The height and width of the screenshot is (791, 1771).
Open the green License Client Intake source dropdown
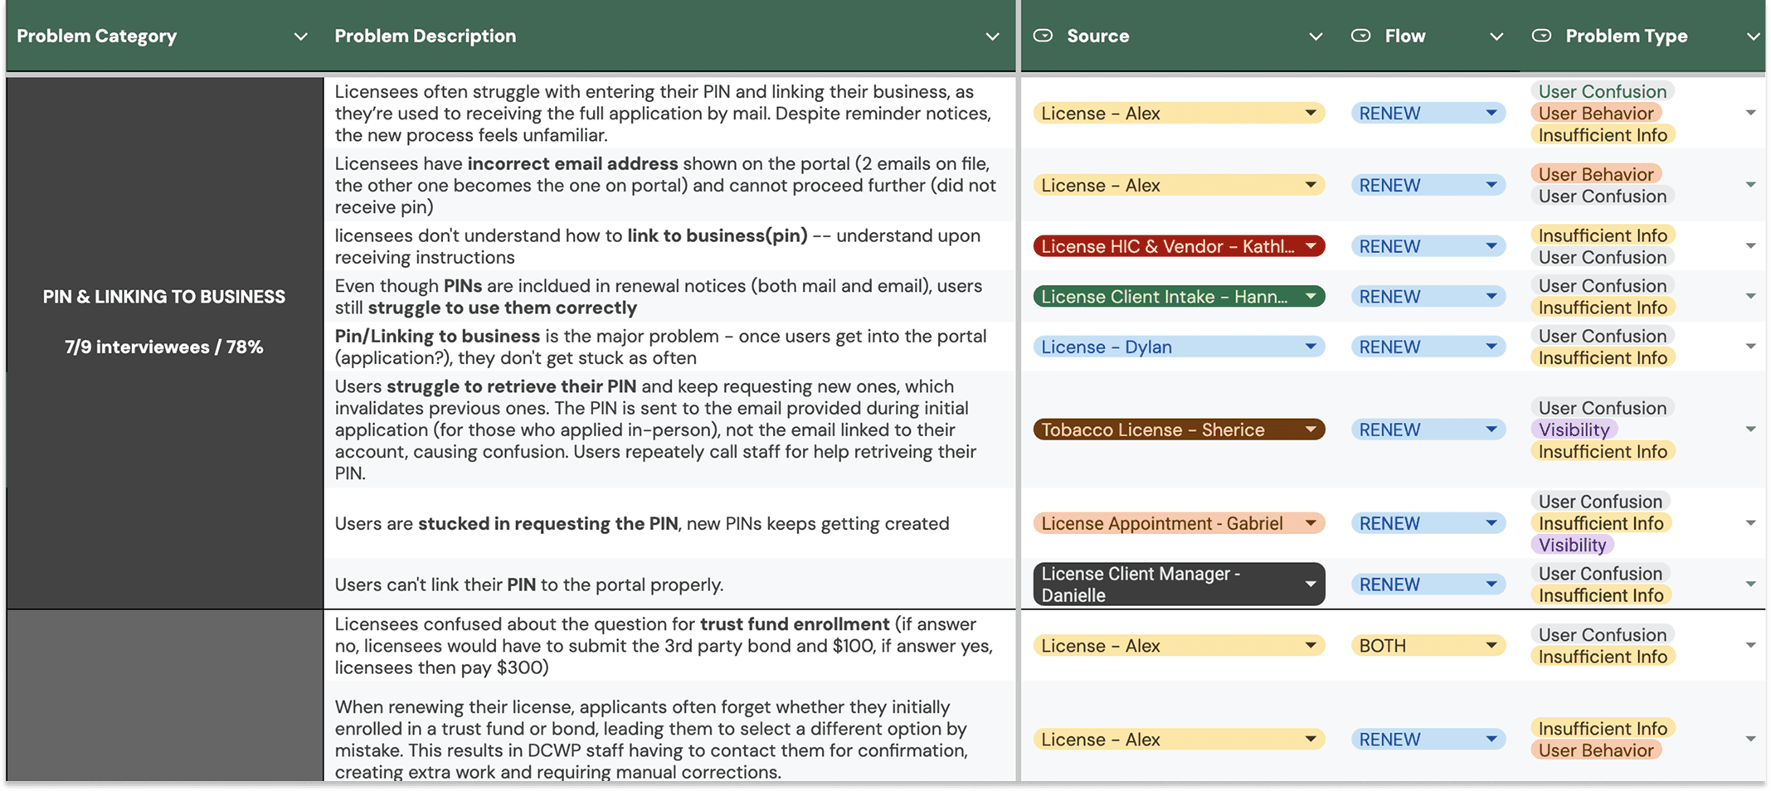pos(1179,296)
